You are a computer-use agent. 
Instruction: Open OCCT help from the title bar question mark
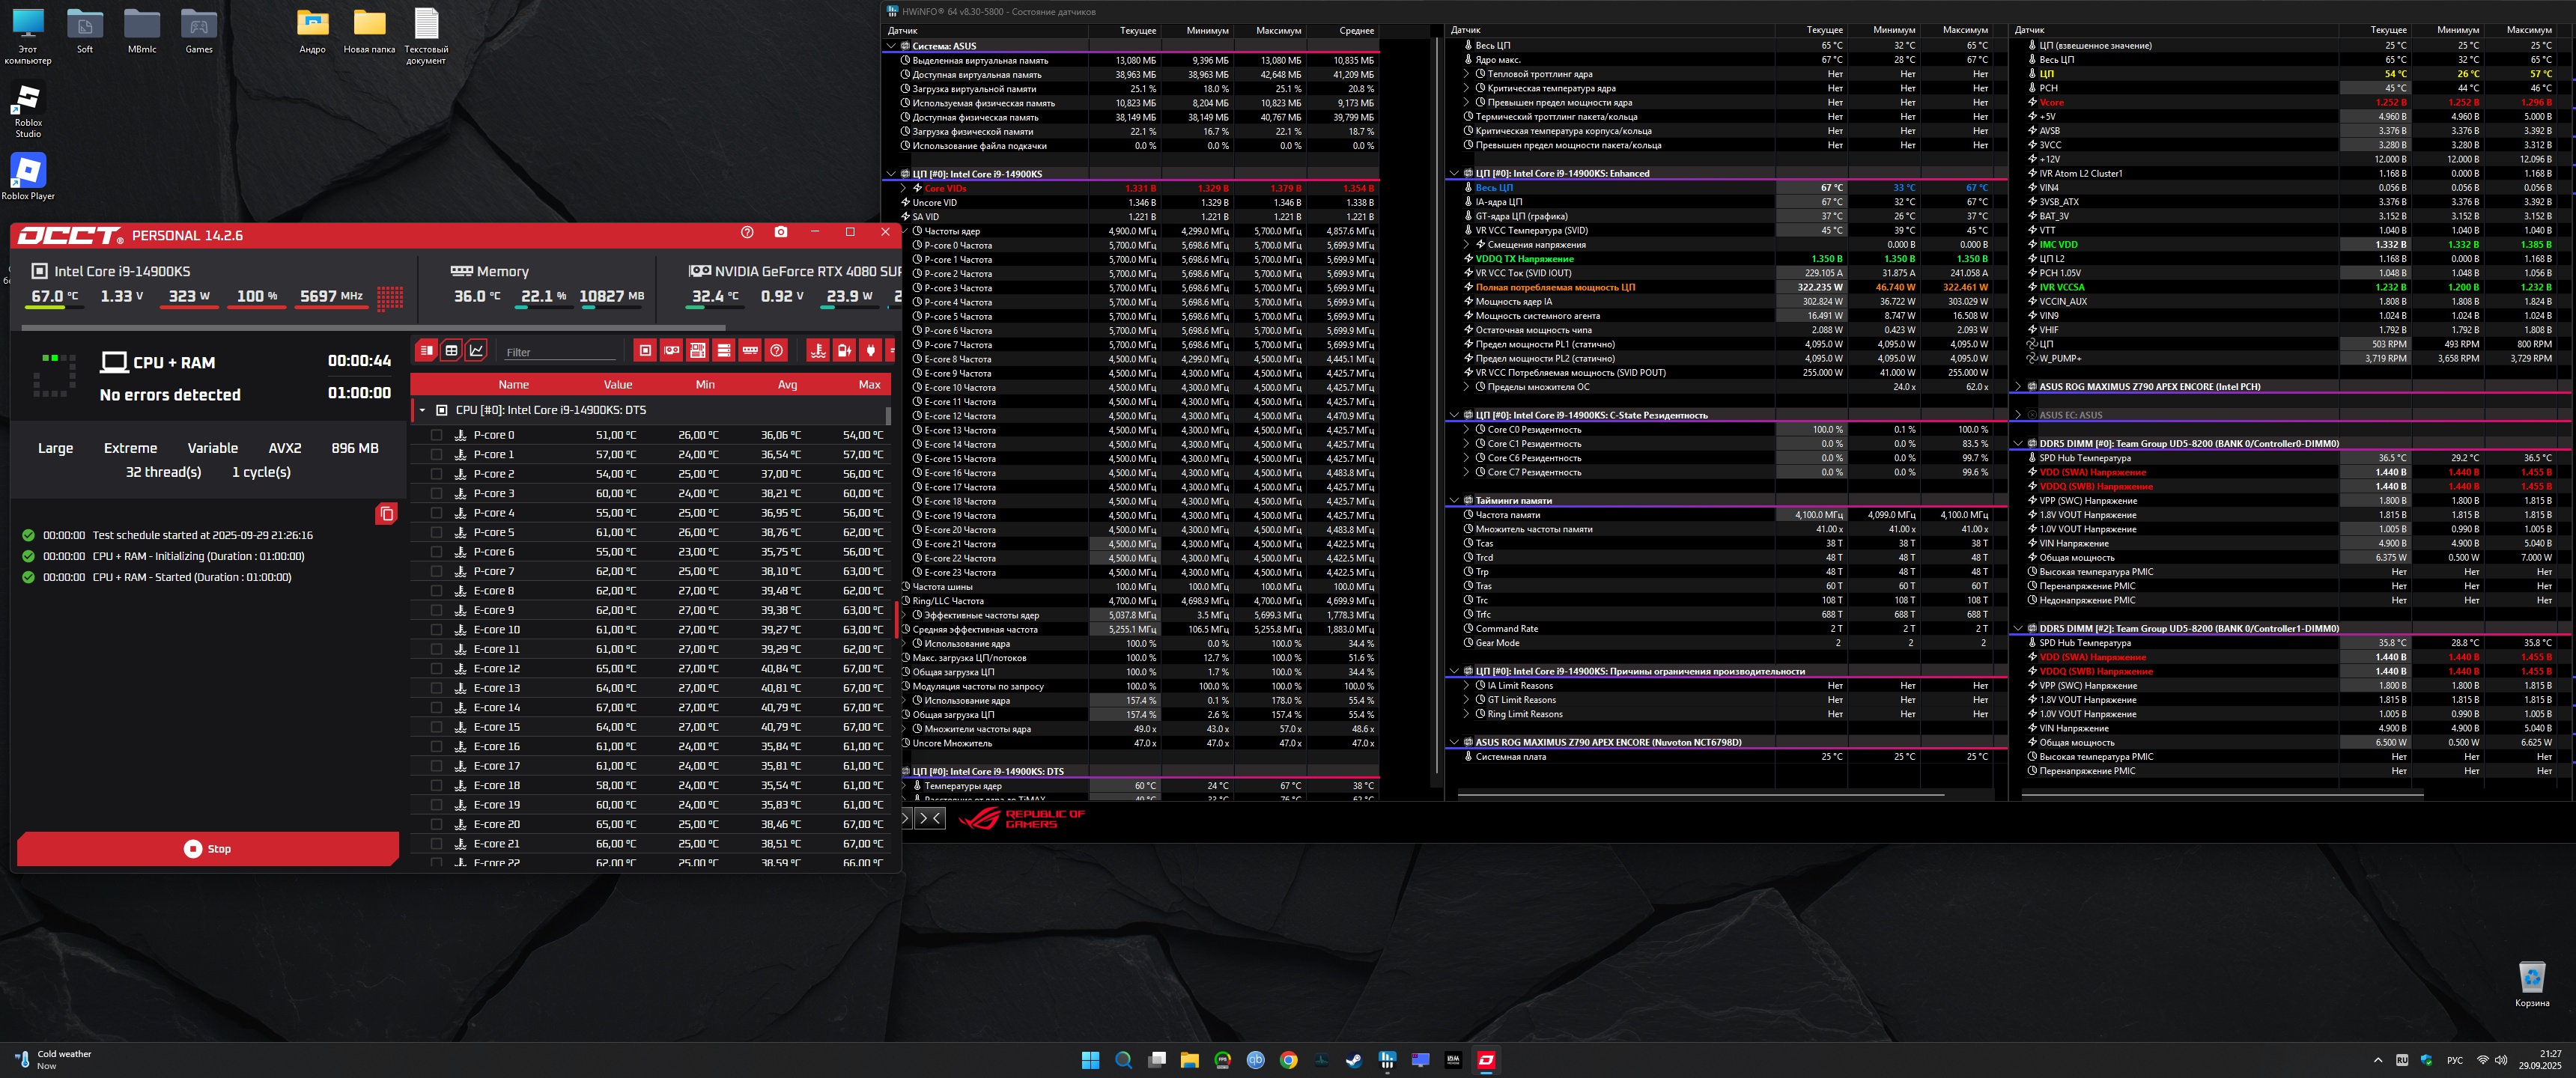[747, 232]
